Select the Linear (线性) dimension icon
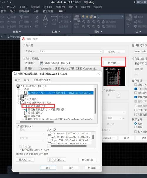This screenshot has width=147, height=178. [x=61, y=17]
